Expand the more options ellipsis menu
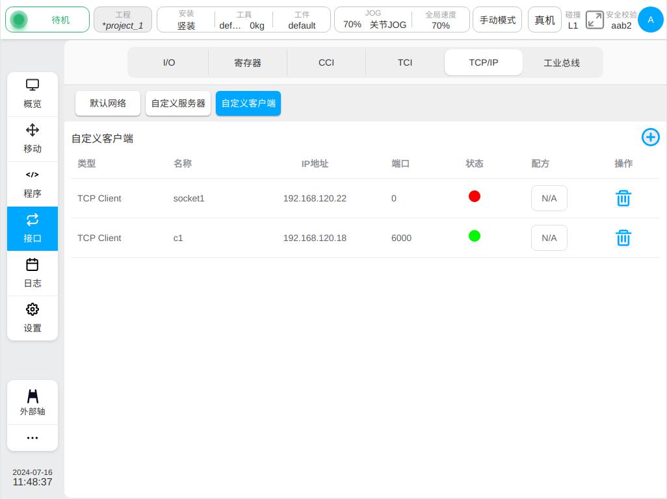The width and height of the screenshot is (667, 499). [33, 438]
